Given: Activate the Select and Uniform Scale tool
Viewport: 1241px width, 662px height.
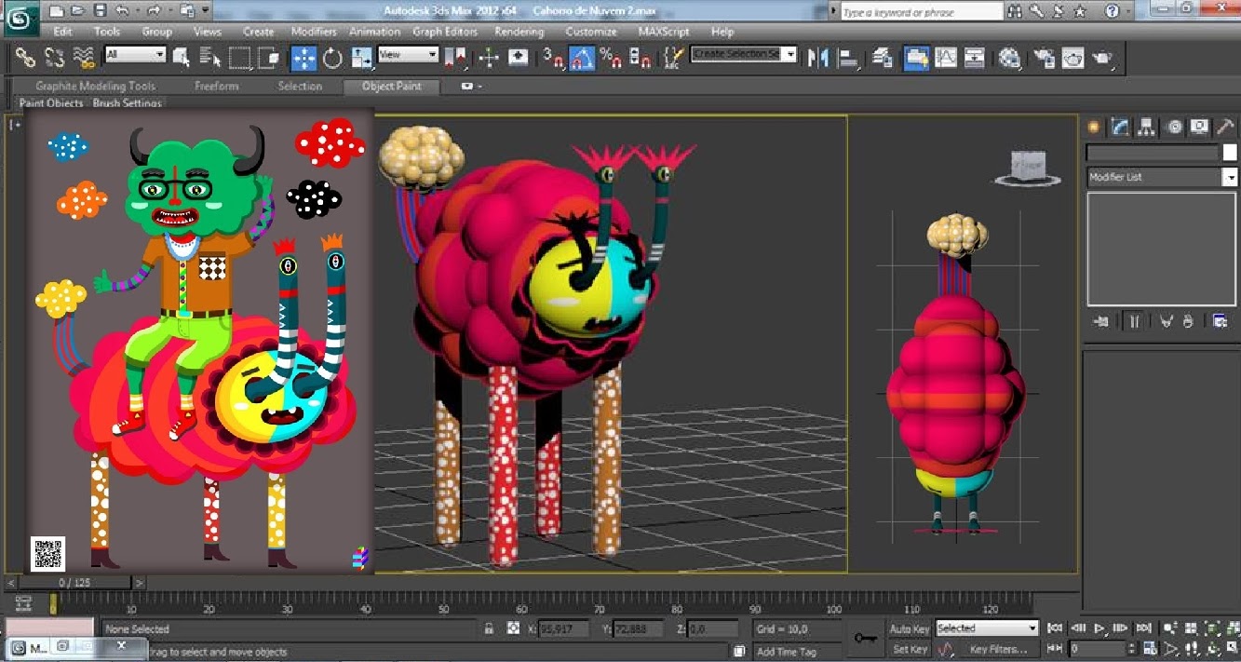Looking at the screenshot, I should click(361, 58).
